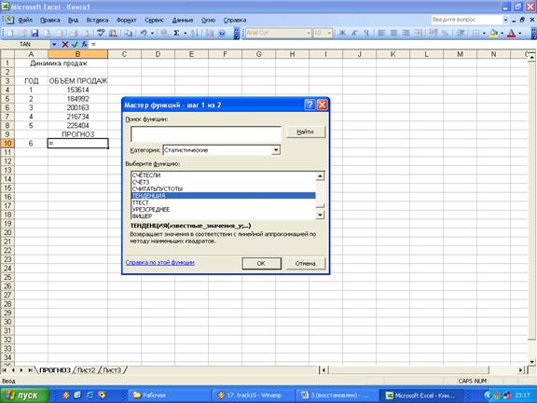Select УРЕЗСРЕДНЕЕ in the function list

pos(224,209)
